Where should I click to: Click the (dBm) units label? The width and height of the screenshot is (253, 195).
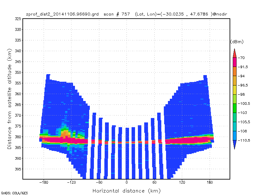tap(237, 42)
